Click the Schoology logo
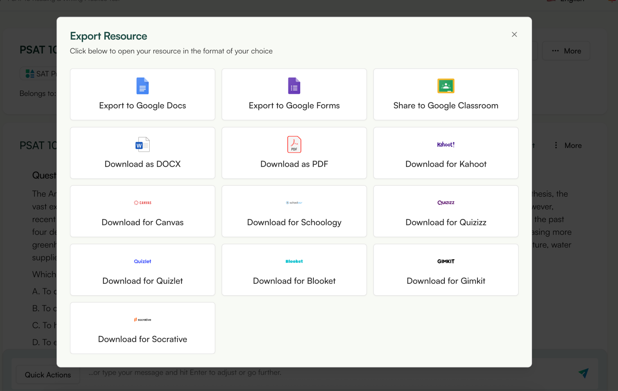Screen dimensions: 618x391 294,203
